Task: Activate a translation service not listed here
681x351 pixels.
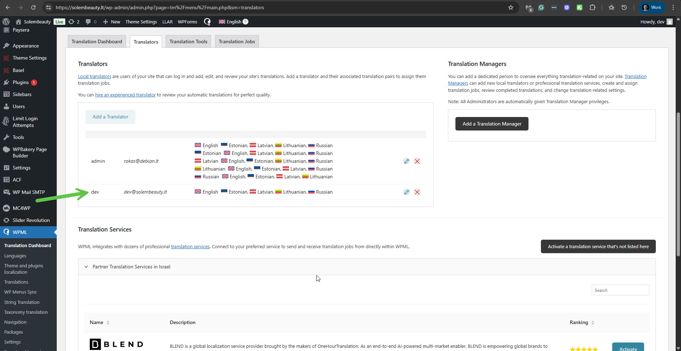Action: coord(598,246)
